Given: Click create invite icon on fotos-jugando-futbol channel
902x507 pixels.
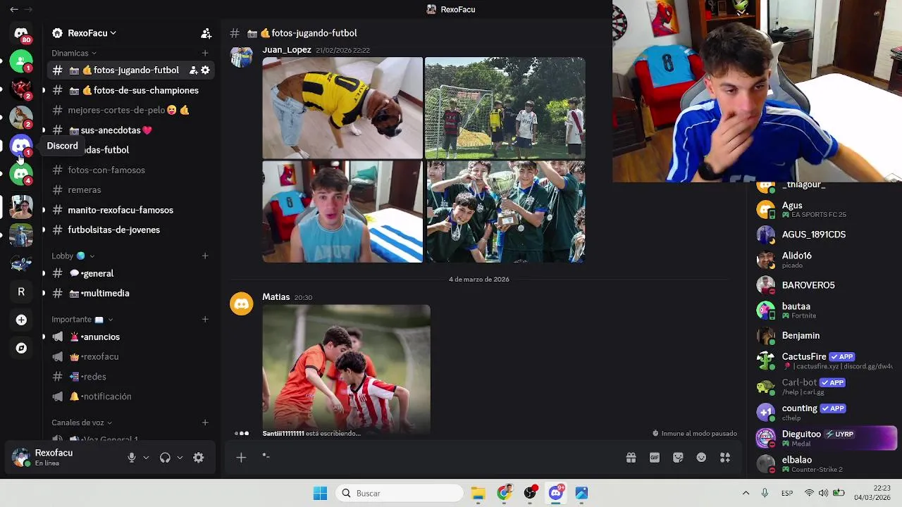Looking at the screenshot, I should (193, 70).
